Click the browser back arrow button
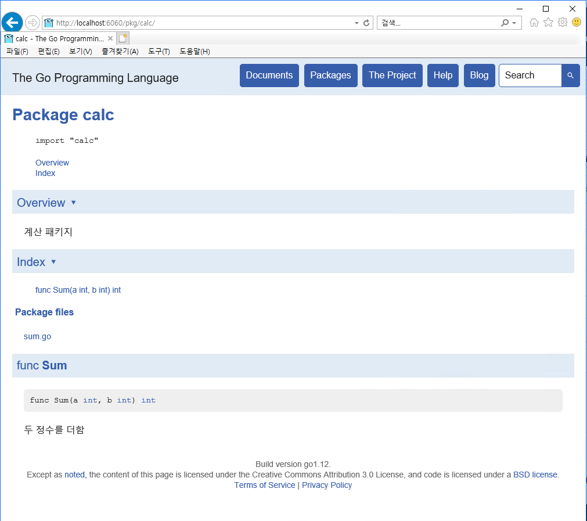 coord(12,23)
